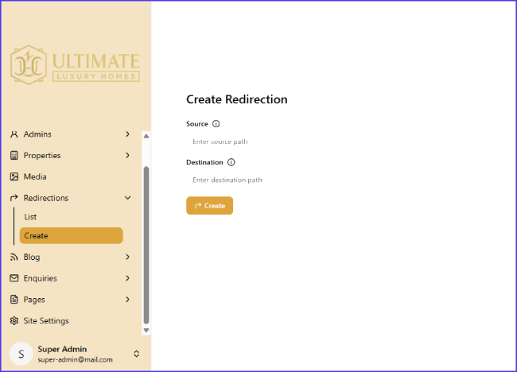This screenshot has height=372, width=517.
Task: Click the Enquiries envelope icon
Action: (14, 278)
